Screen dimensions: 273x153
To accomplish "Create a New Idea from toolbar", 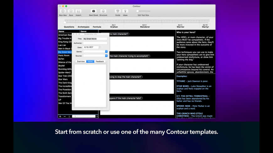I will (63, 11).
